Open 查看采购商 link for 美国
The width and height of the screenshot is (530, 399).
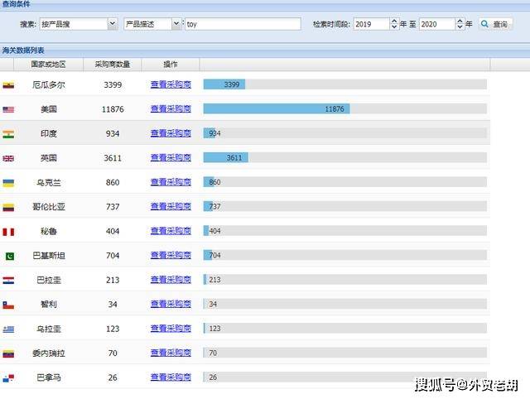click(x=171, y=109)
